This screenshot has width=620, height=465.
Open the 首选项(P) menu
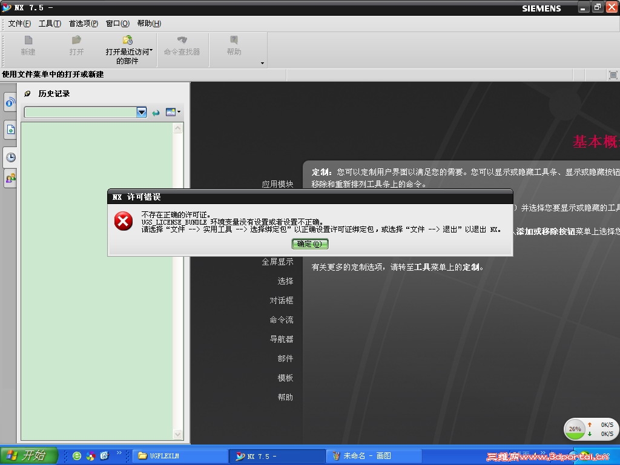[x=84, y=24]
